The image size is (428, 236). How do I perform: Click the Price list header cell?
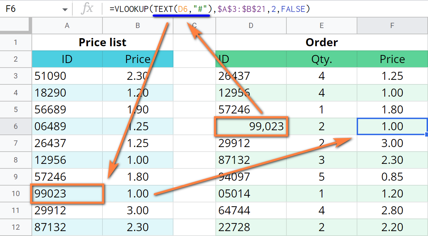102,42
